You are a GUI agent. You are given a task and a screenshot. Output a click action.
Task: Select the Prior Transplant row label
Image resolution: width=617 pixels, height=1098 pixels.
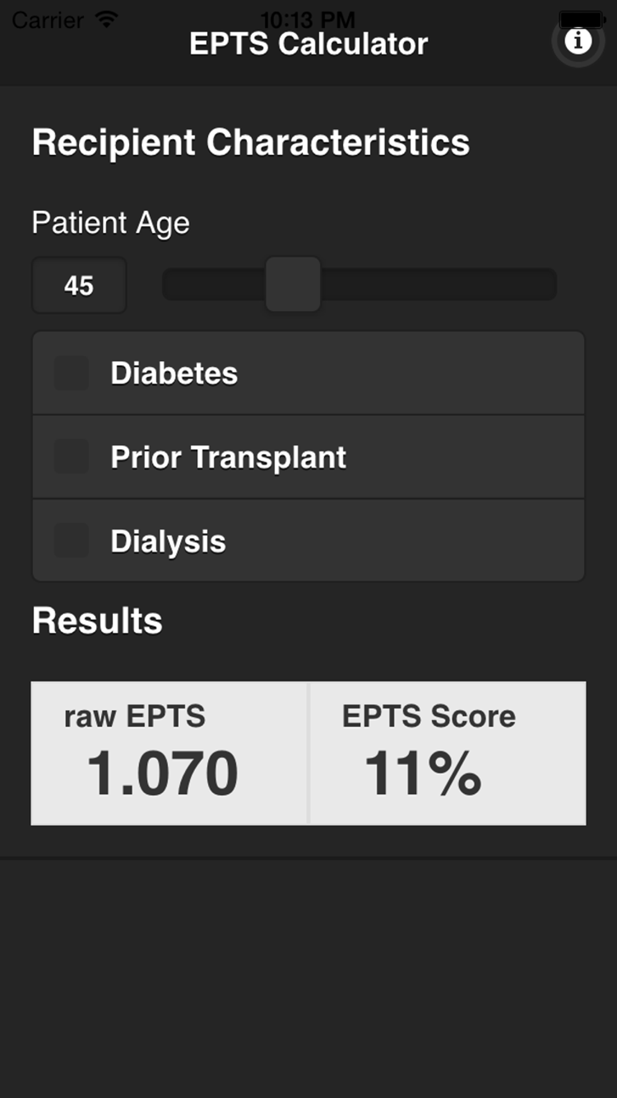click(228, 458)
